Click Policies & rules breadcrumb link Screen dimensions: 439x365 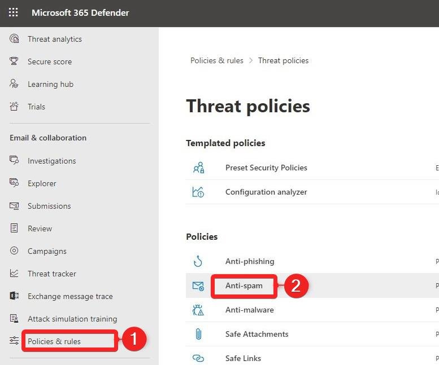click(217, 60)
